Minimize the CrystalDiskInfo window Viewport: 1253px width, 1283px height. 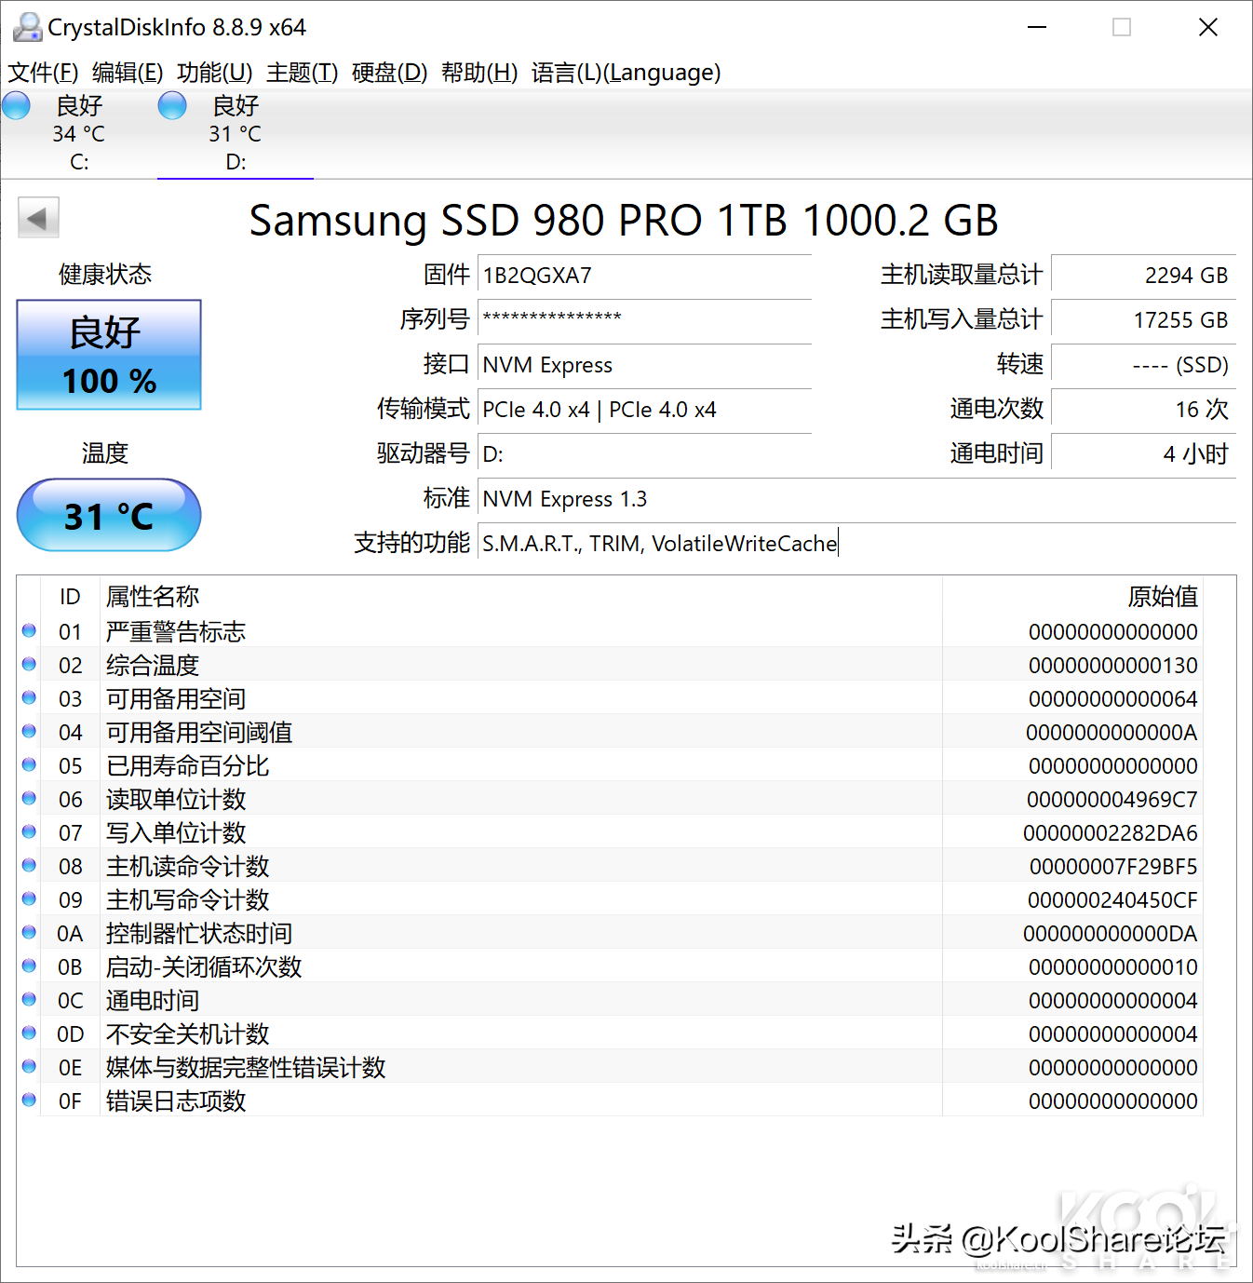(x=1037, y=27)
